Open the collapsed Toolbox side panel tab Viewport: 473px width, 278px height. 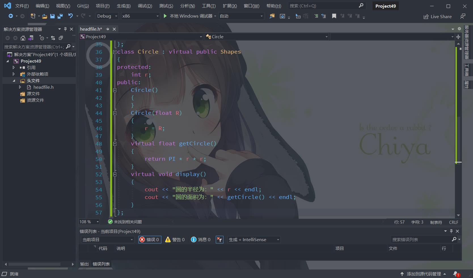pos(467,70)
